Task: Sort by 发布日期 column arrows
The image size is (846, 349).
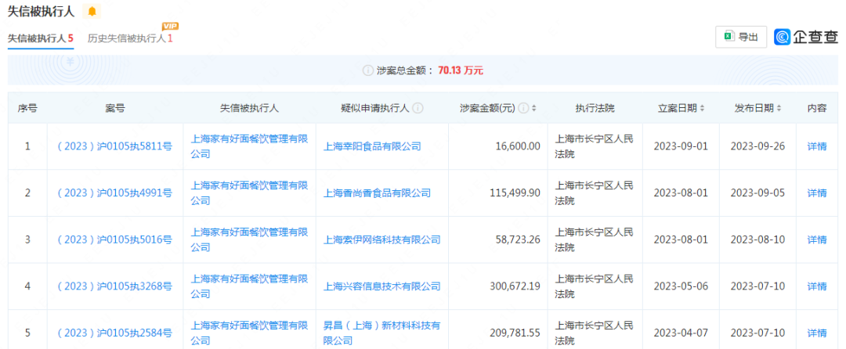Action: click(779, 108)
